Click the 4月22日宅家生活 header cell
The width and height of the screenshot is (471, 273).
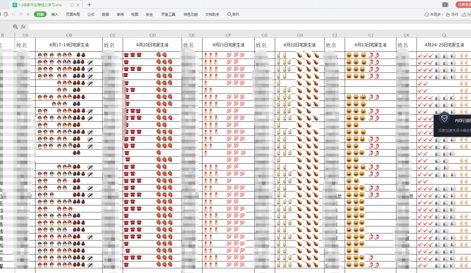(x=300, y=45)
